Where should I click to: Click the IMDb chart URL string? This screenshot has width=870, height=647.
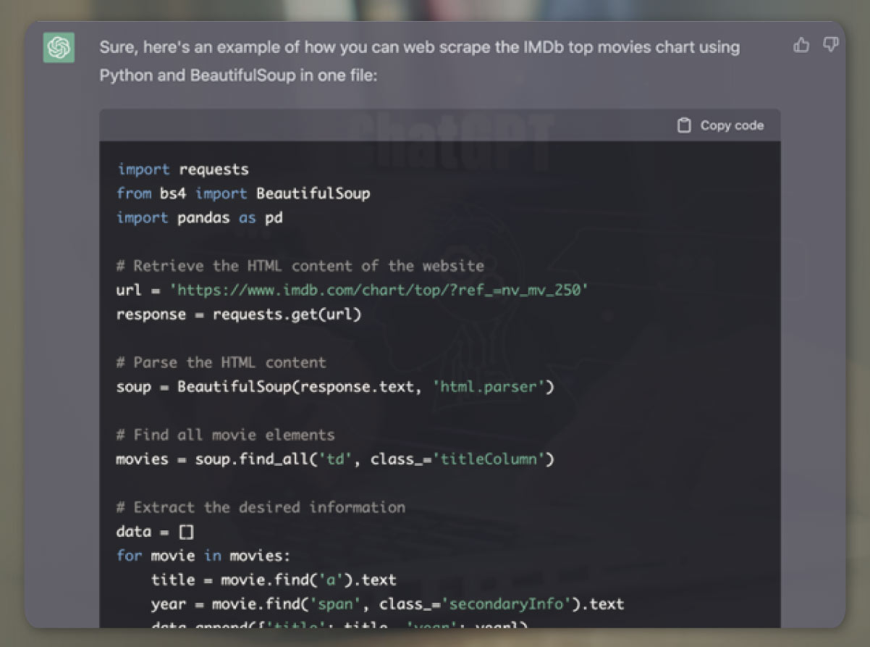point(379,290)
